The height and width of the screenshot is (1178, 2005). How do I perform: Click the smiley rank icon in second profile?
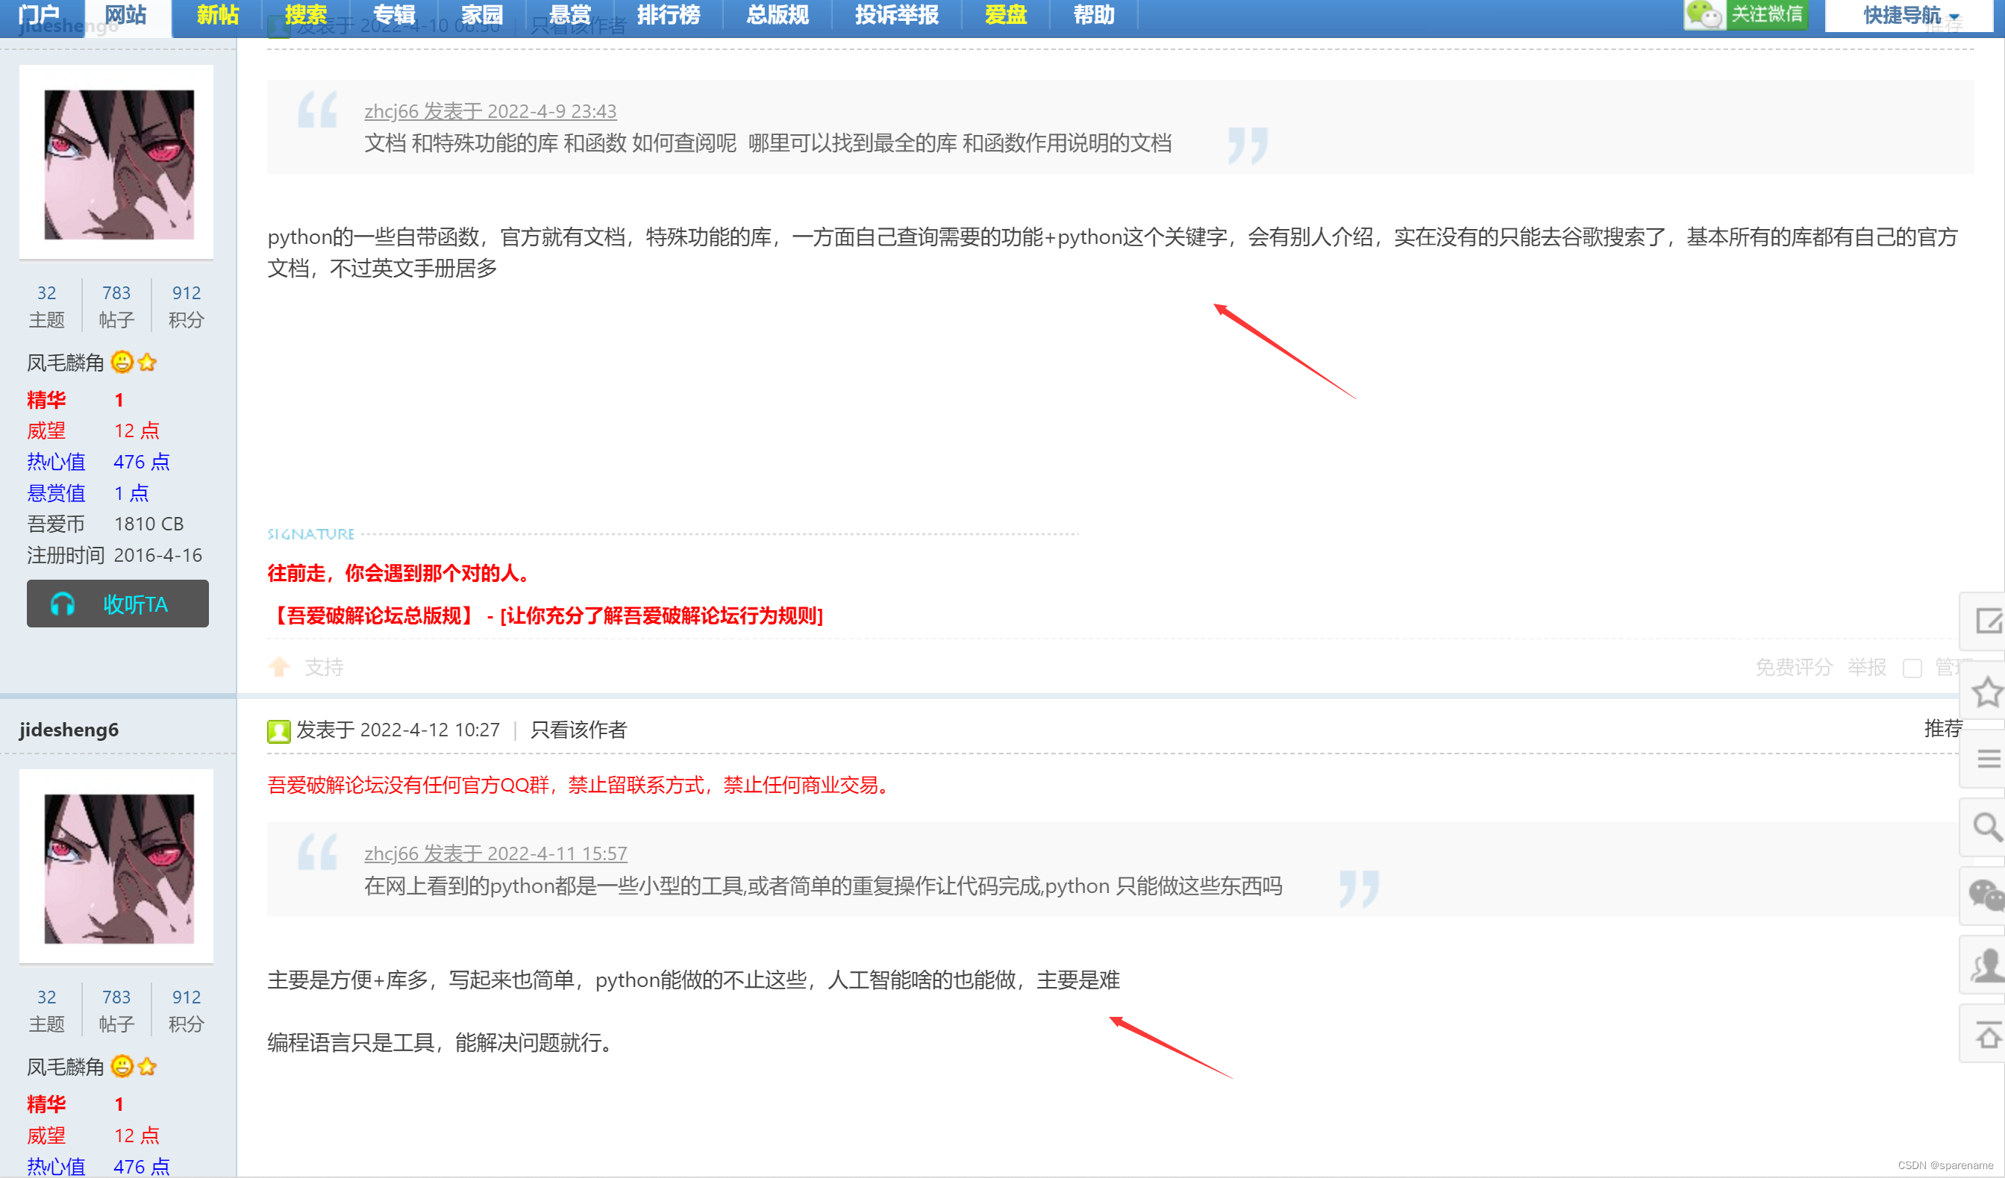pyautogui.click(x=122, y=1066)
